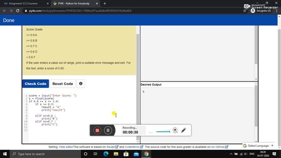
Task: Adjust the recorder volume slider
Action: tap(163, 132)
